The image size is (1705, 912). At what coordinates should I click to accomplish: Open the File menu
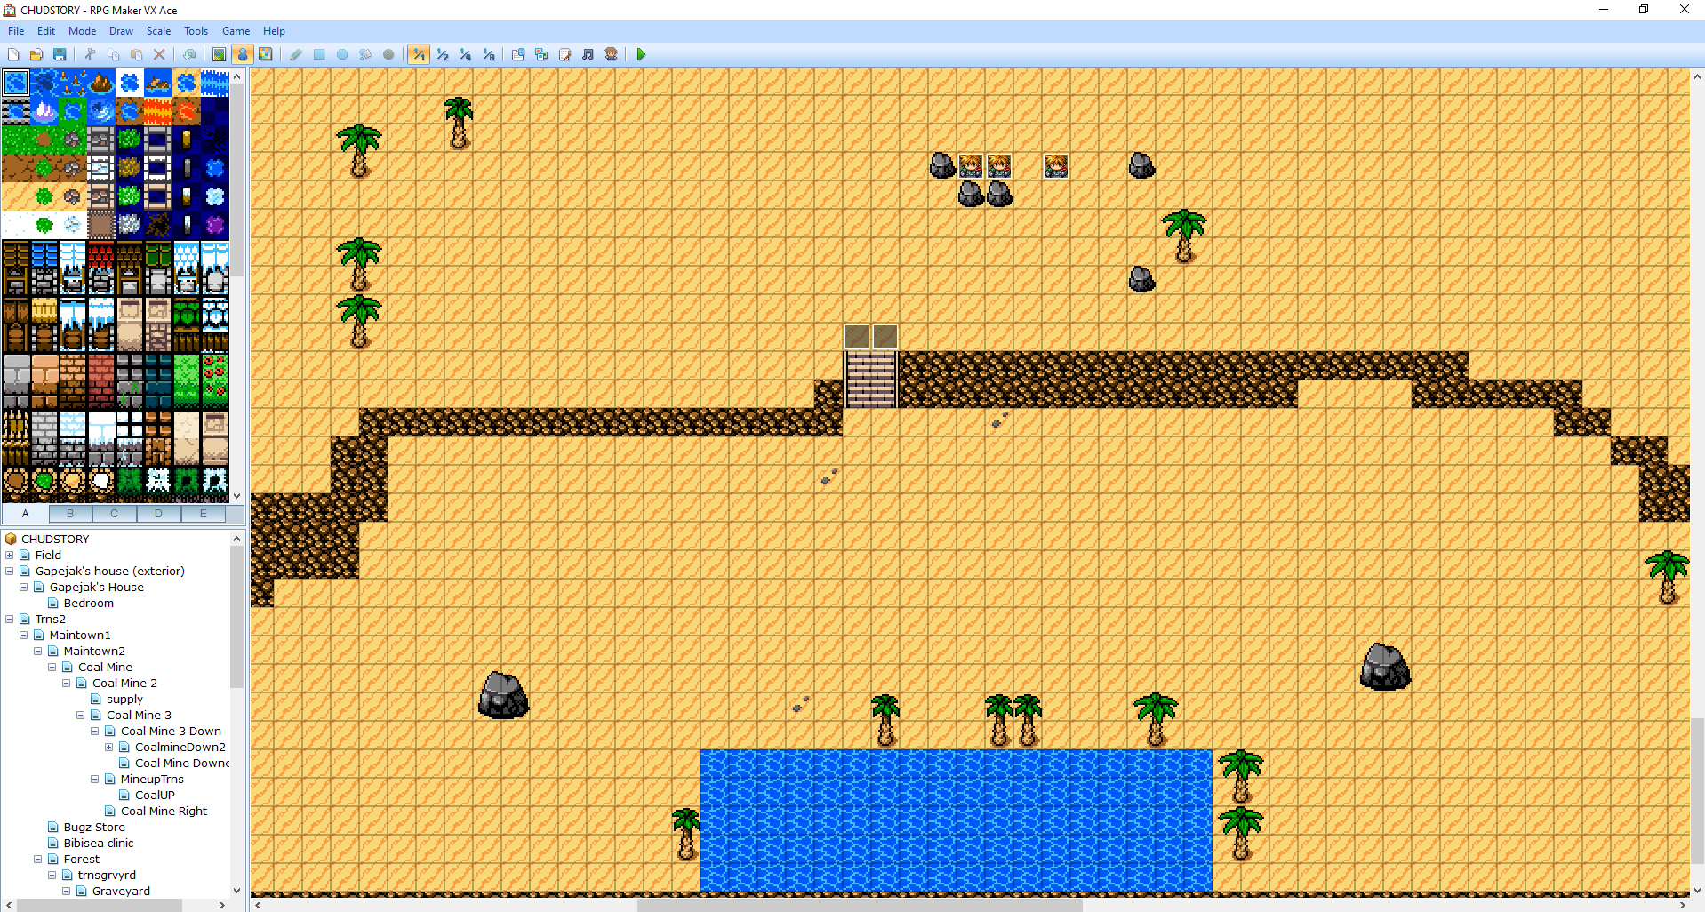pyautogui.click(x=16, y=31)
